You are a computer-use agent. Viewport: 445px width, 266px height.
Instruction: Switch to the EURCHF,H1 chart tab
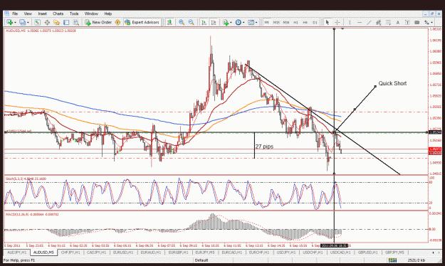[x=259, y=252]
